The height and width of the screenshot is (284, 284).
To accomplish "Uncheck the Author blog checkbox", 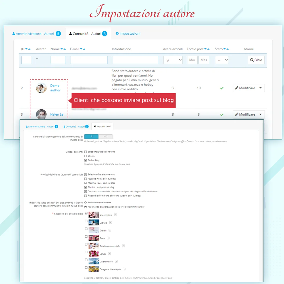I will [x=85, y=160].
